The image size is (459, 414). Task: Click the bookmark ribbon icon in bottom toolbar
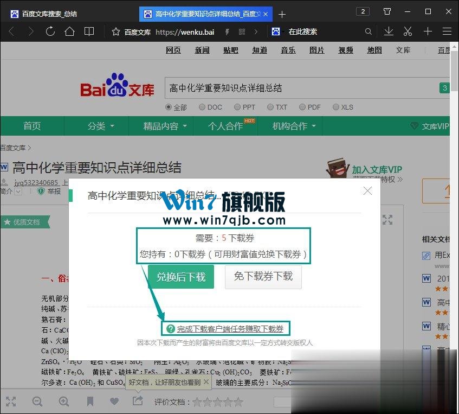coord(90,402)
